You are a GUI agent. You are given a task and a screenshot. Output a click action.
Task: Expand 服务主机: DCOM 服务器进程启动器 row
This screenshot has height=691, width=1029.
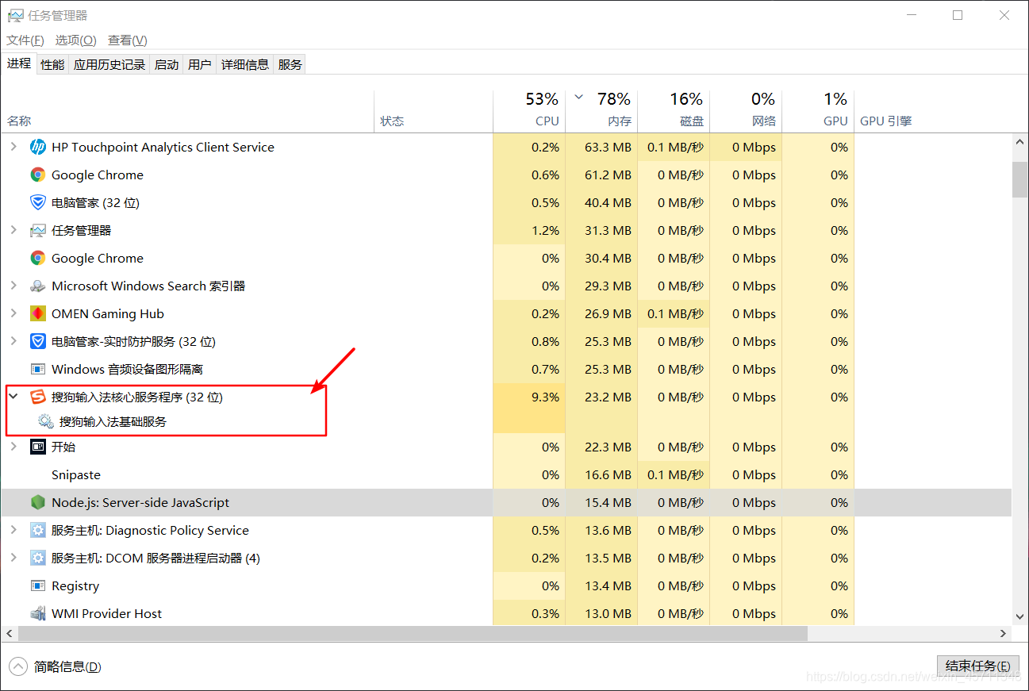[13, 558]
